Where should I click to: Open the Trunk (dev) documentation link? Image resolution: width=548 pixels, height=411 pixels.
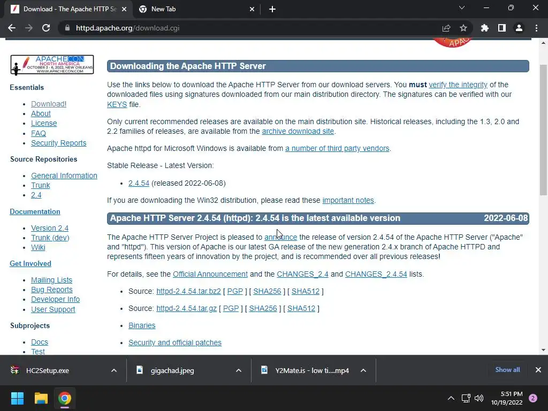click(50, 238)
